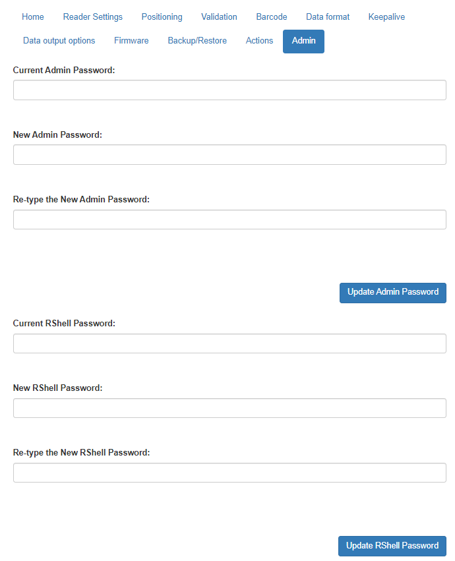Go to the Data output options tab

click(59, 40)
